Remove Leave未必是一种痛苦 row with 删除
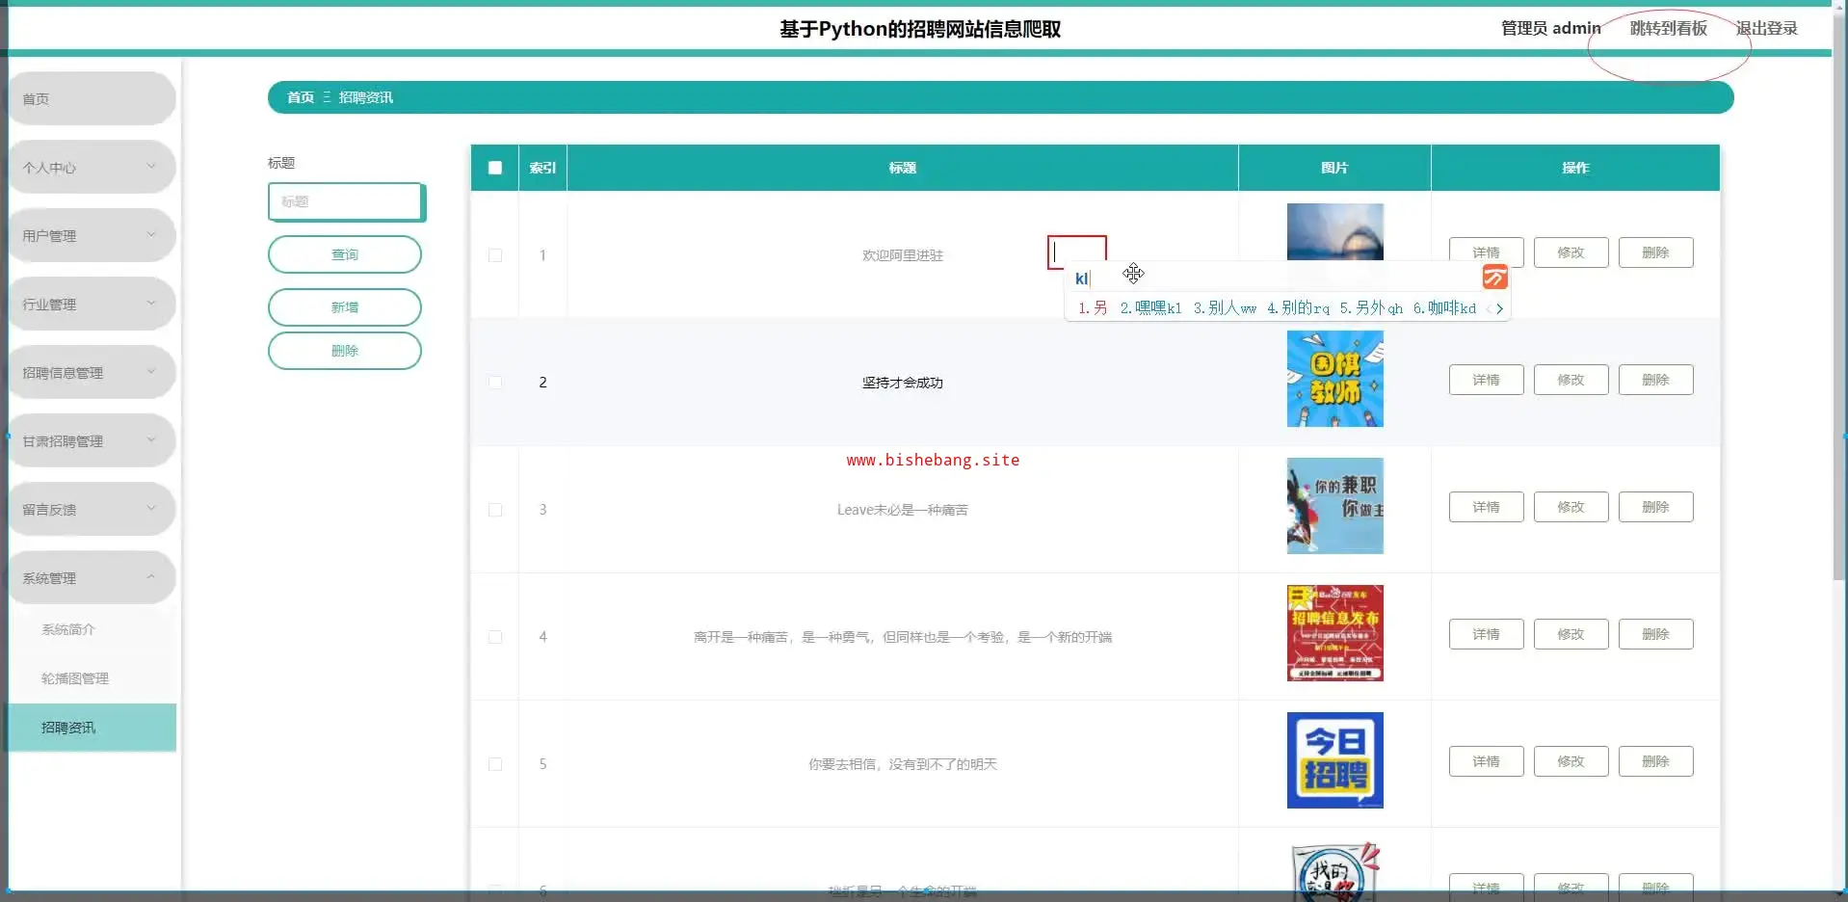Screen dimensions: 1848x902 tap(1656, 507)
